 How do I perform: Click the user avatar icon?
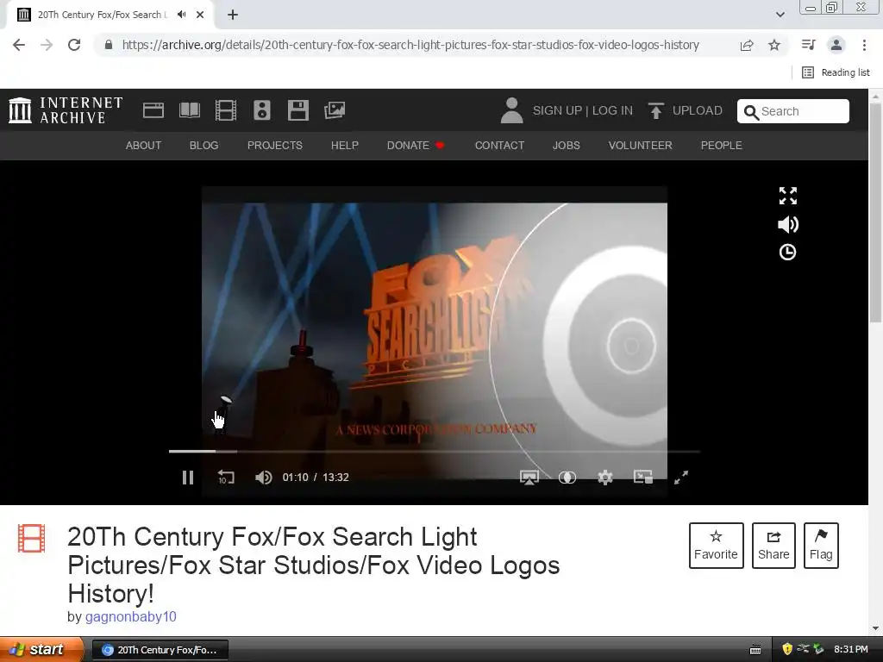tap(511, 110)
